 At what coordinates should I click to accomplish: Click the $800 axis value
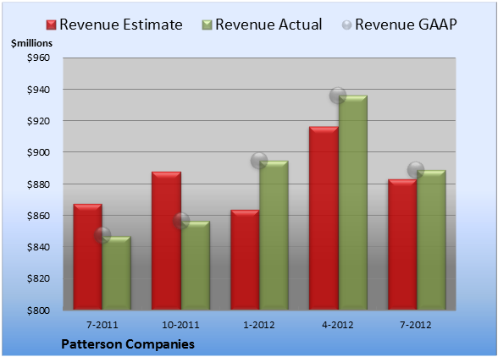coord(38,310)
